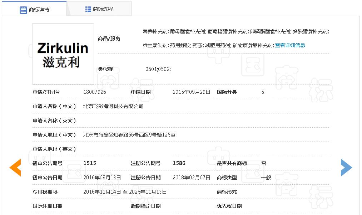Image resolution: width=362 pixels, height=215 pixels.
Task: Select the date 2016年08月13日
Action: click(x=102, y=178)
